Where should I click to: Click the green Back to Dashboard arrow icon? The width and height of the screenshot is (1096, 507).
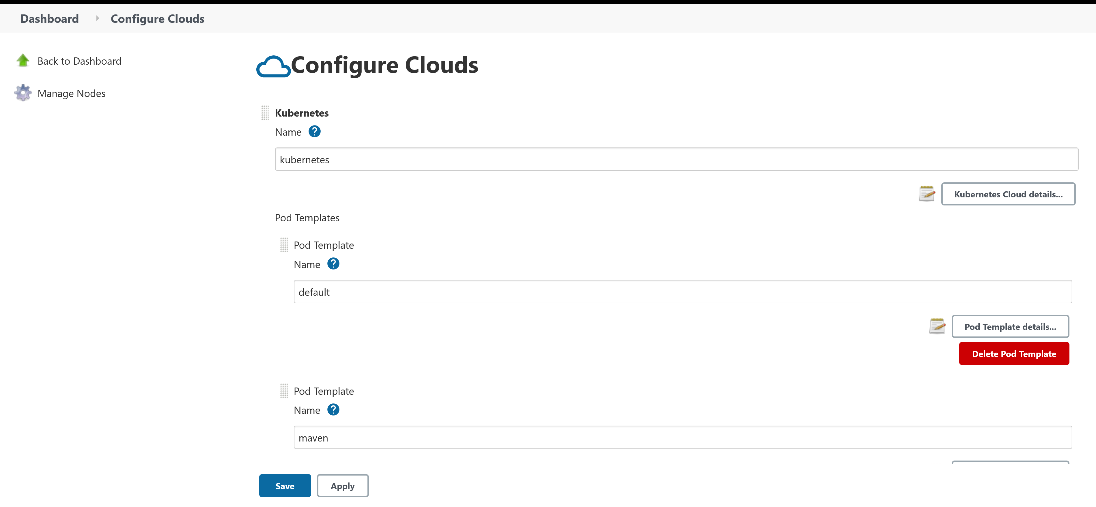click(x=23, y=60)
